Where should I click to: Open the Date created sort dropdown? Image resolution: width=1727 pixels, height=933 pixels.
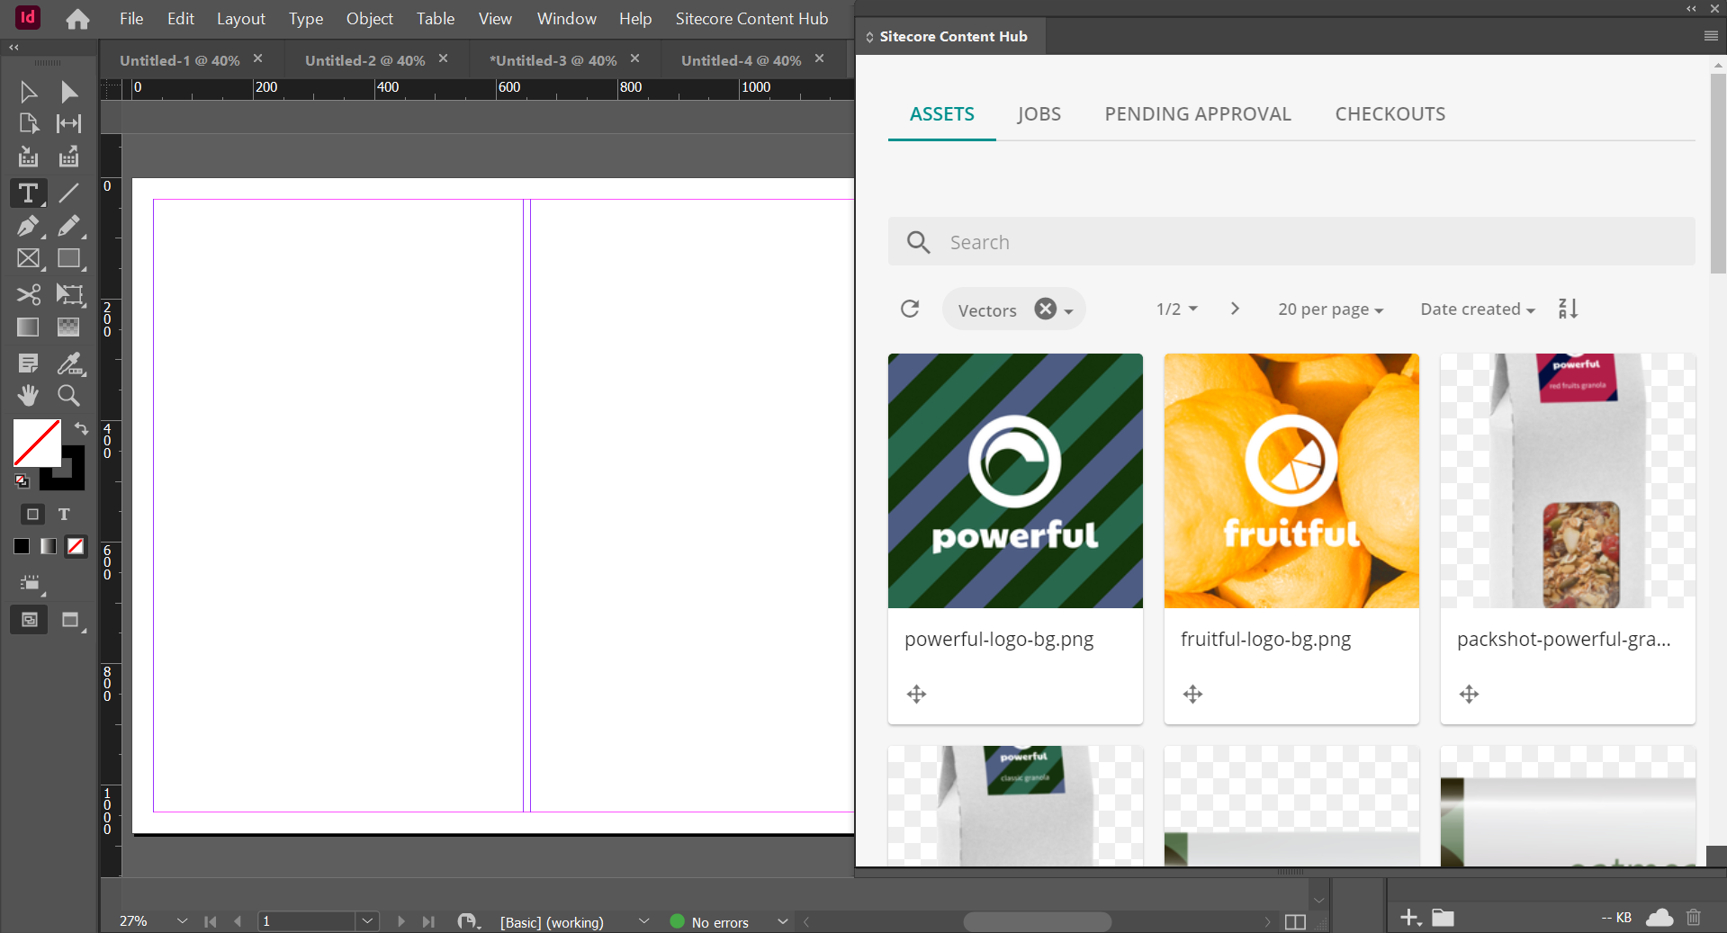[x=1477, y=309]
